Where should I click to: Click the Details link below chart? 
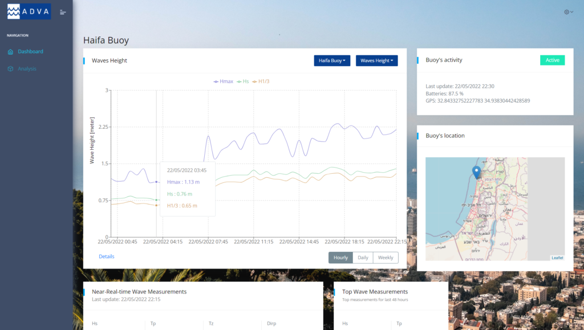(x=107, y=256)
